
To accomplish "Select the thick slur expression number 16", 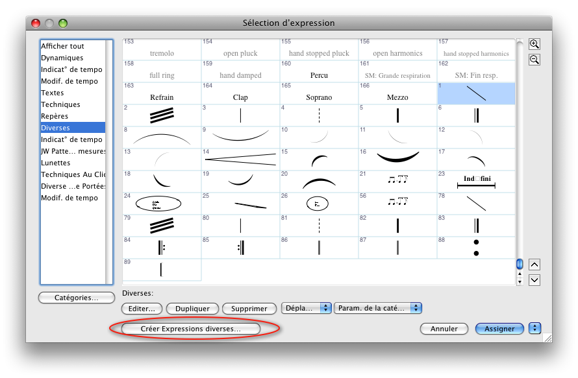I will [397, 158].
